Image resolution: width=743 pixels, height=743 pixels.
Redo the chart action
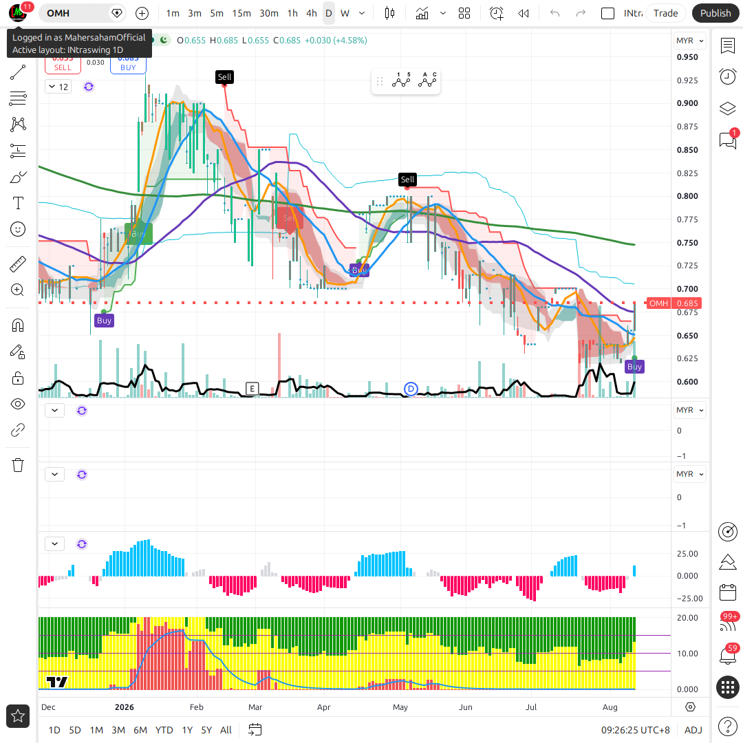[x=581, y=13]
